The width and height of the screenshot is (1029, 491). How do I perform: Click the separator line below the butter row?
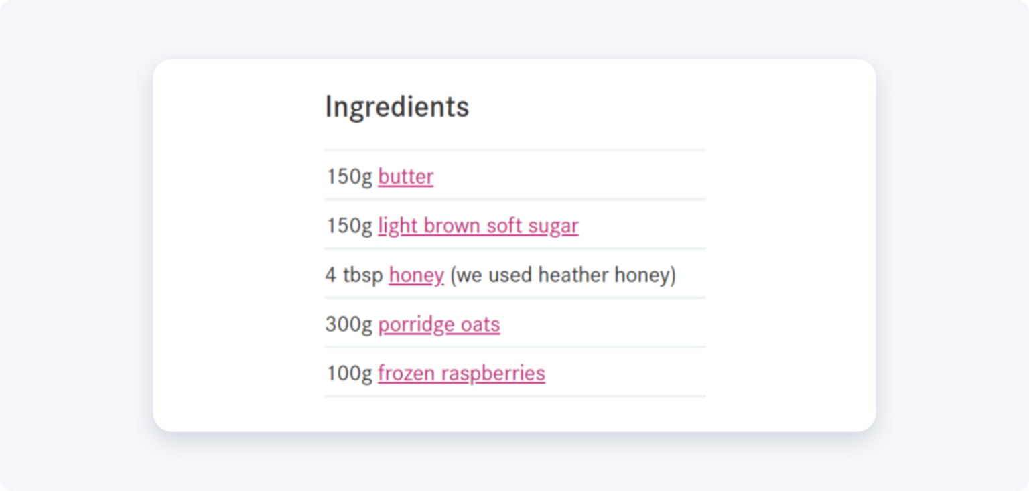(x=514, y=200)
